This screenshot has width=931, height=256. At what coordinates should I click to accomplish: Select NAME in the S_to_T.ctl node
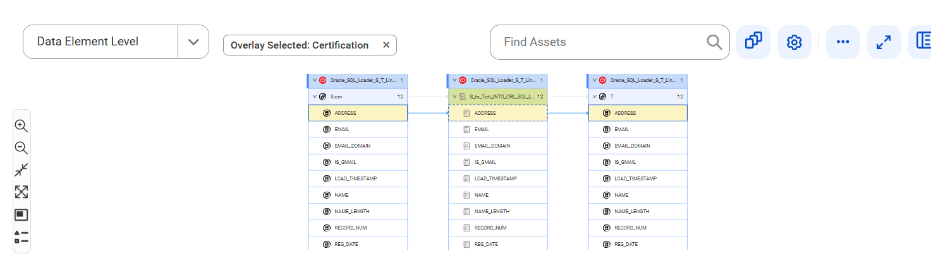498,195
